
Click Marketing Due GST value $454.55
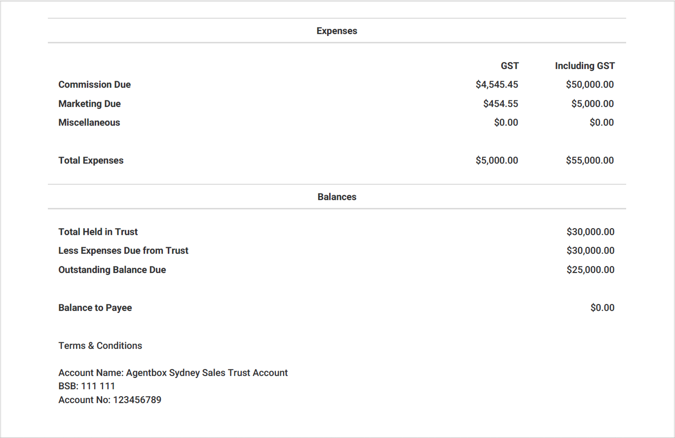coord(501,104)
